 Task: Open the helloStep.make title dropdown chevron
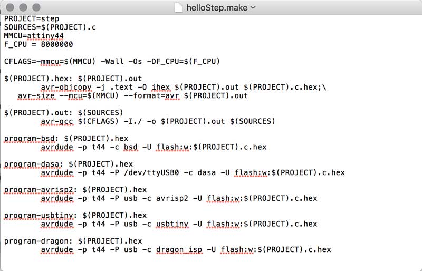253,7
